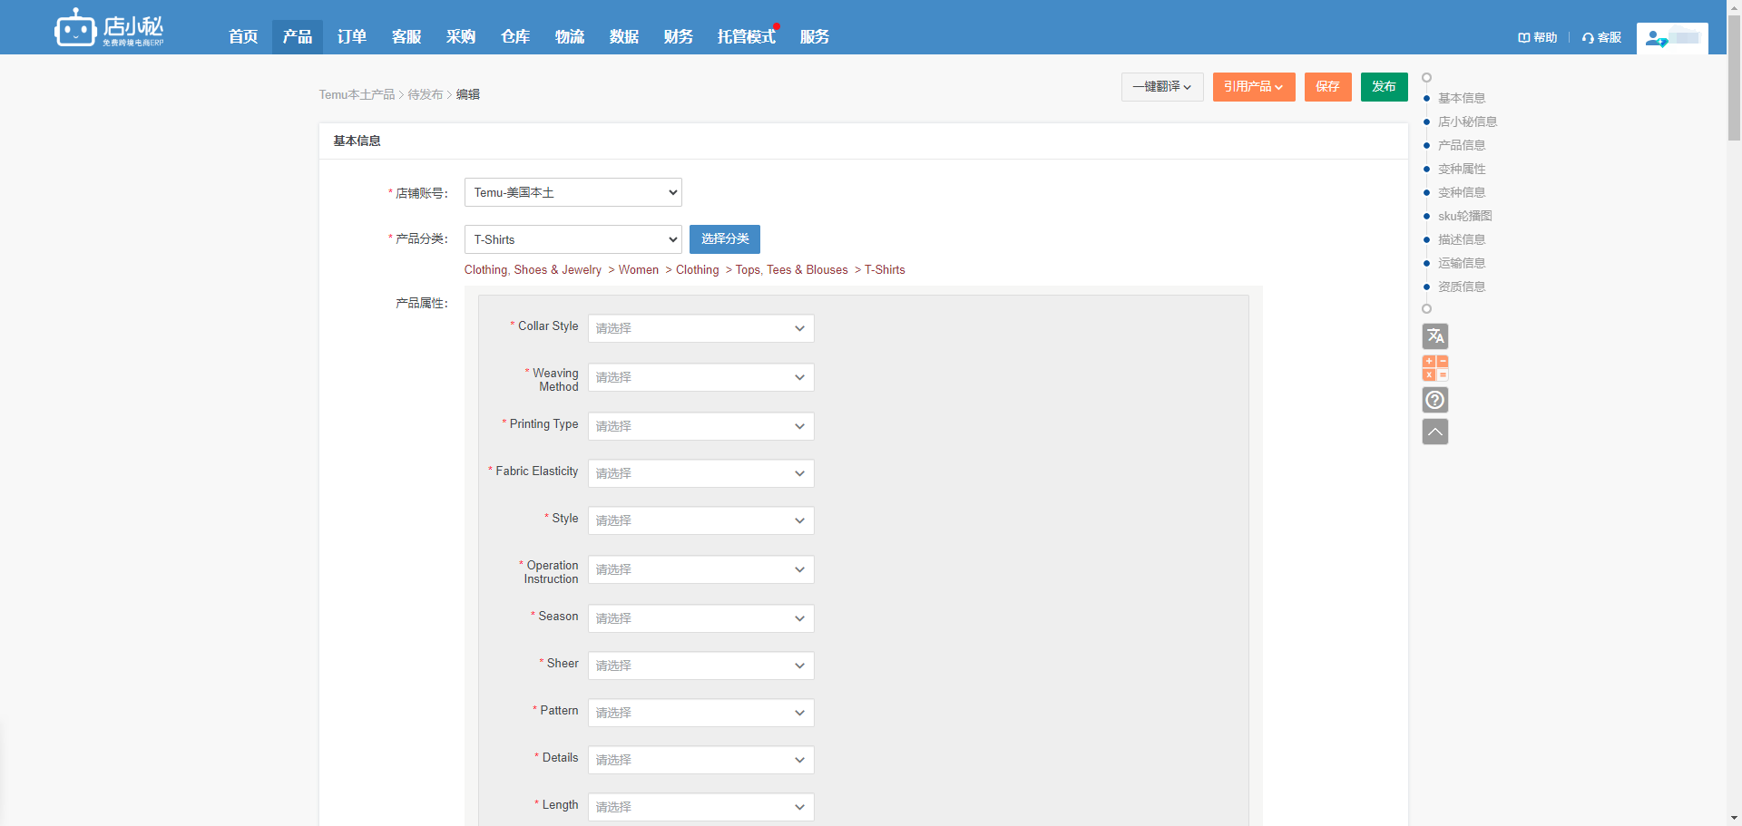
Task: Open the 一键翻译 dropdown
Action: [1162, 87]
